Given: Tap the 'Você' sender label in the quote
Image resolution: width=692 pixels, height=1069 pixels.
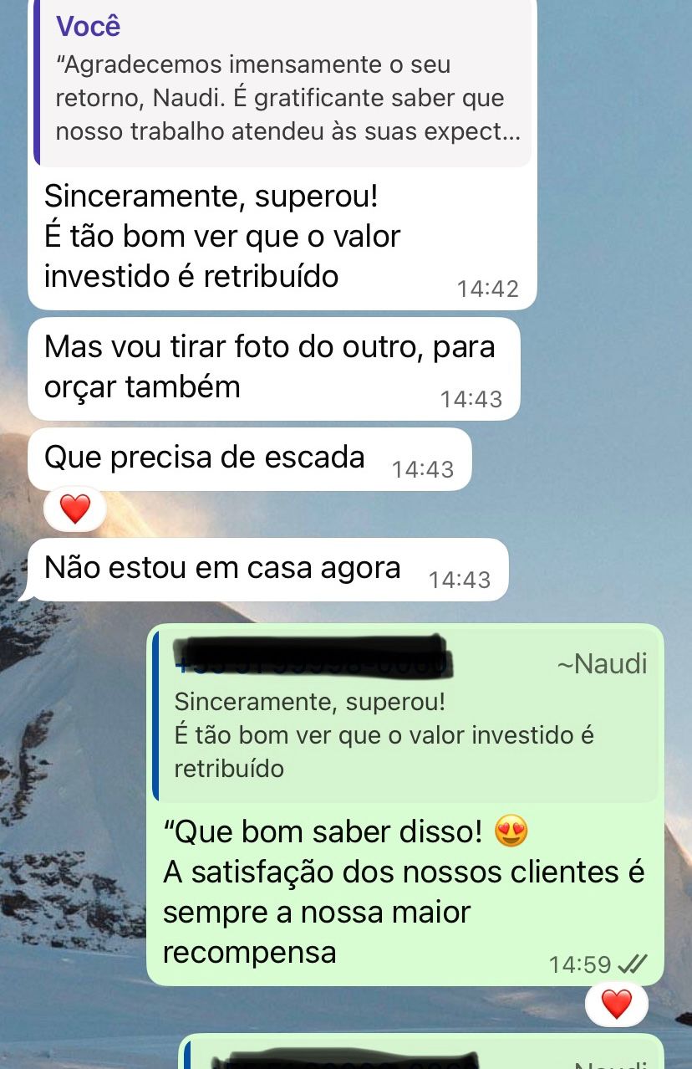Looking at the screenshot, I should [x=89, y=26].
